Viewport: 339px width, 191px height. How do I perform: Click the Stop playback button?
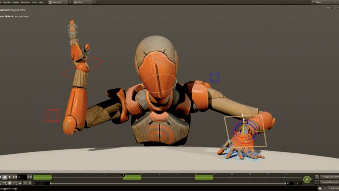5,177
